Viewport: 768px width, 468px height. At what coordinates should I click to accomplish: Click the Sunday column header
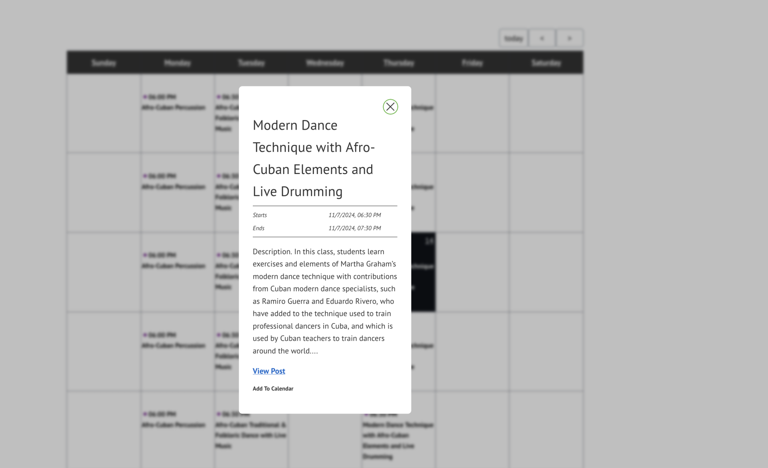[104, 62]
